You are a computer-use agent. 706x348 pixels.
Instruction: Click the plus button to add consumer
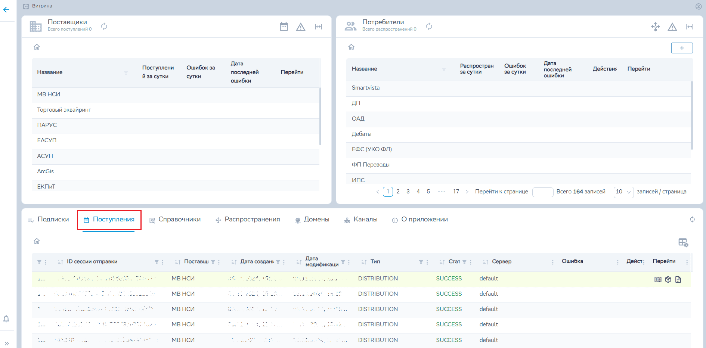tap(682, 48)
